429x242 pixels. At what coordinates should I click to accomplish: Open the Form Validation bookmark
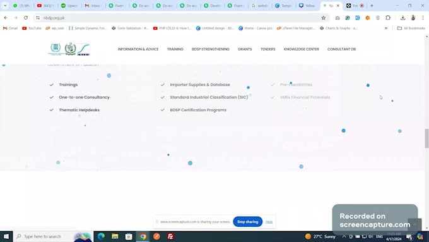click(130, 28)
